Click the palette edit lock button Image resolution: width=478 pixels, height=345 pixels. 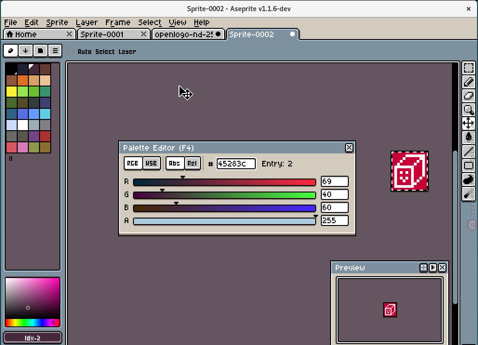(11, 51)
